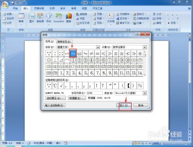Screen dimensions: 193x147
Task: Click the 字符代码 character code field
Action: click(x=95, y=93)
